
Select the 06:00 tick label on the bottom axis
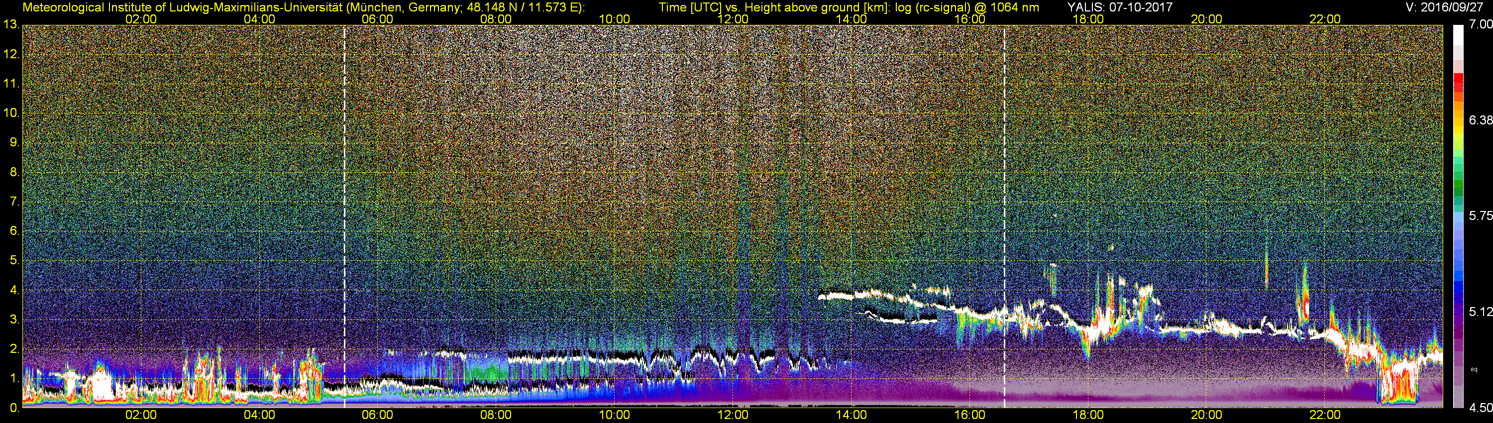(377, 416)
